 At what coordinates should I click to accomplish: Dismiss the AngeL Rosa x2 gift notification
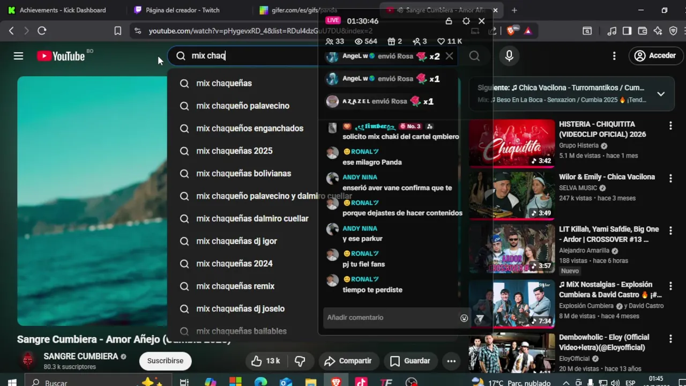point(449,56)
